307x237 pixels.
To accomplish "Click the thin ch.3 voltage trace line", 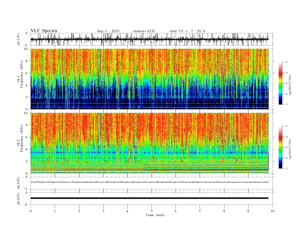I will coord(150,182).
